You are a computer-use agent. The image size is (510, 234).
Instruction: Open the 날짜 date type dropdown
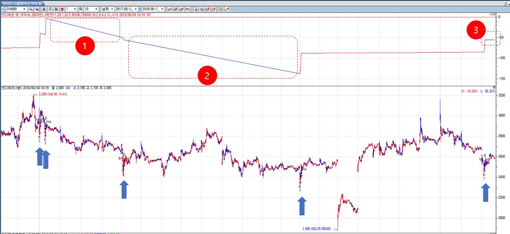coord(112,9)
